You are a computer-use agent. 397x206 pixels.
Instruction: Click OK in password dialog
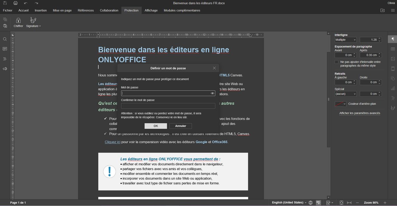pyautogui.click(x=155, y=126)
